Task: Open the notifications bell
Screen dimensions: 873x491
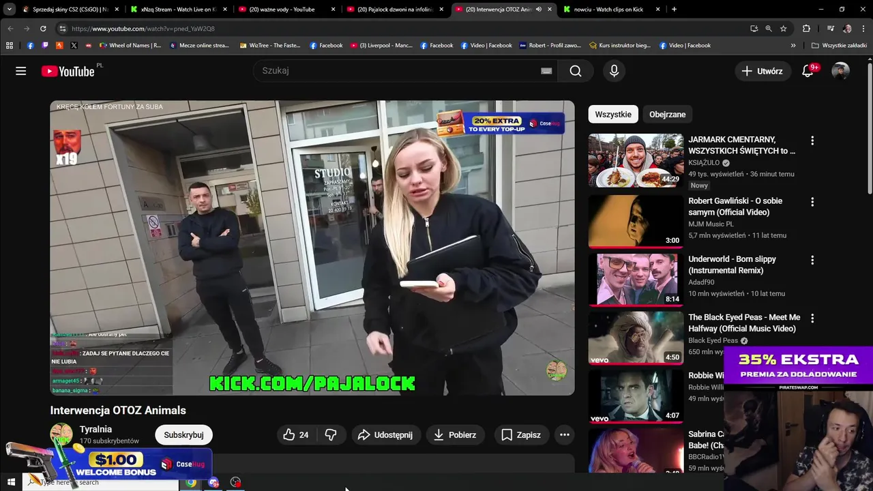Action: tap(808, 71)
